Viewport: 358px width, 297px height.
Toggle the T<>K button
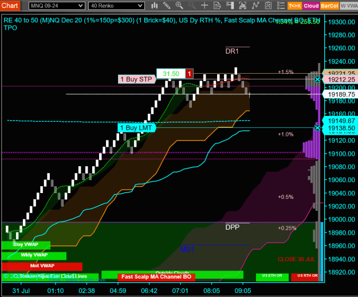(x=294, y=6)
